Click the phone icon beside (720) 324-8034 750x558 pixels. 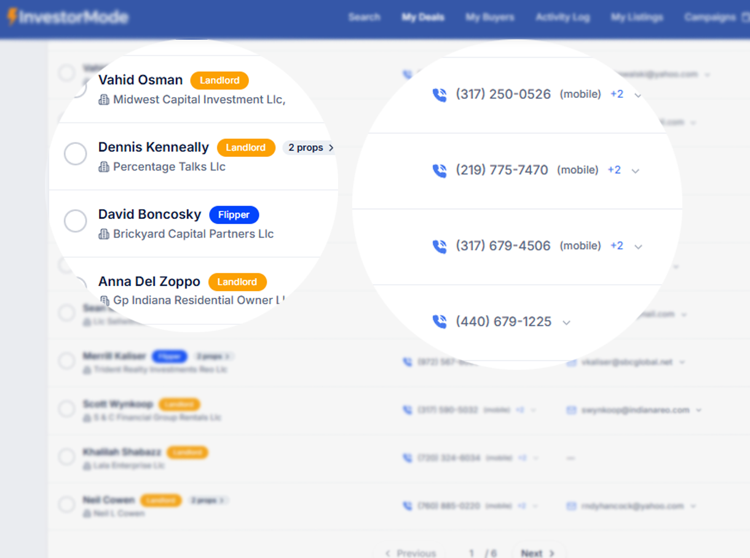click(407, 458)
